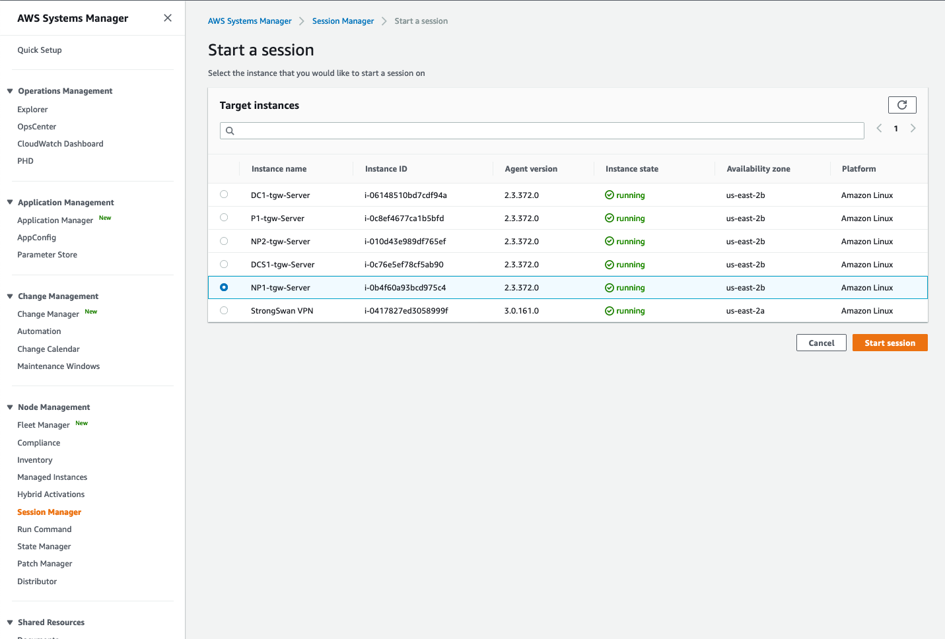
Task: Click the Cancel button
Action: (x=821, y=343)
